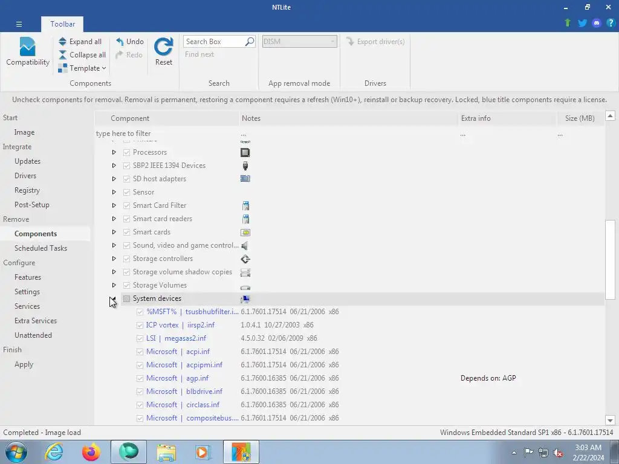
Task: Toggle the Processors checkbox
Action: point(126,152)
